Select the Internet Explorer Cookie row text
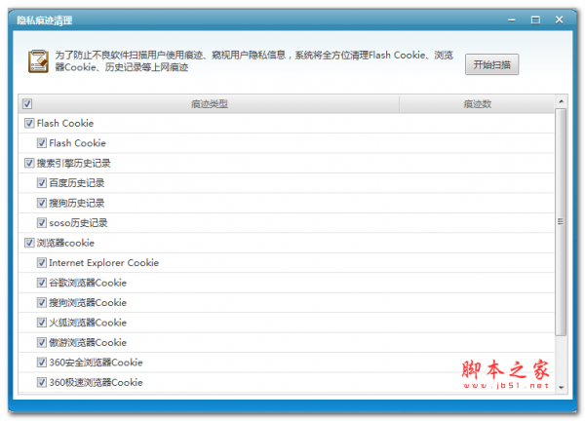The image size is (585, 421). [103, 262]
